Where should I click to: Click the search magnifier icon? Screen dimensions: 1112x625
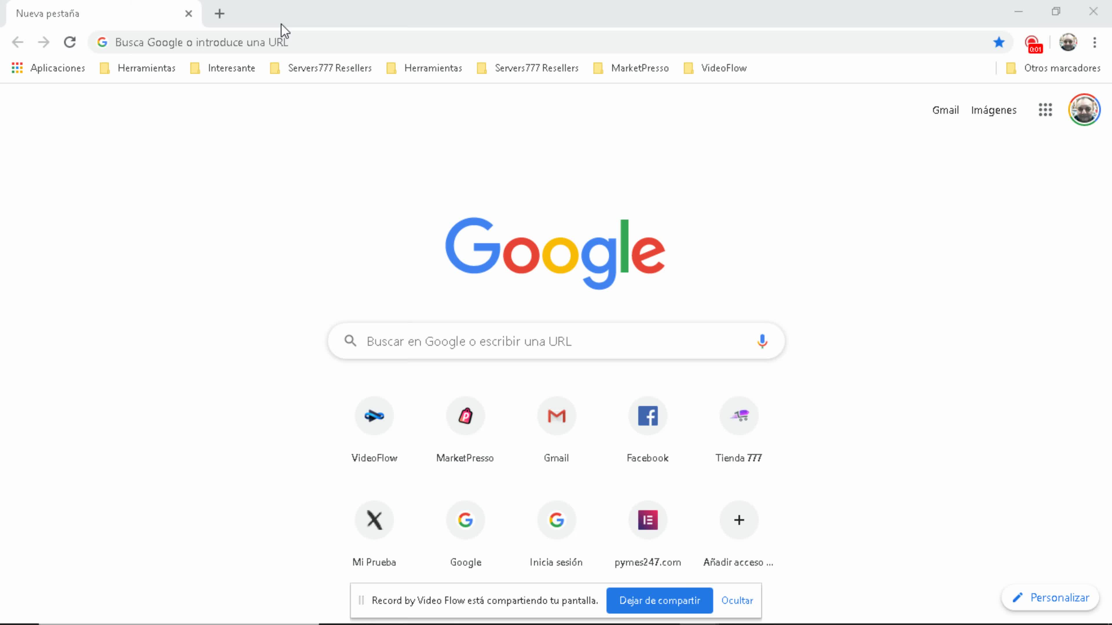coord(350,341)
